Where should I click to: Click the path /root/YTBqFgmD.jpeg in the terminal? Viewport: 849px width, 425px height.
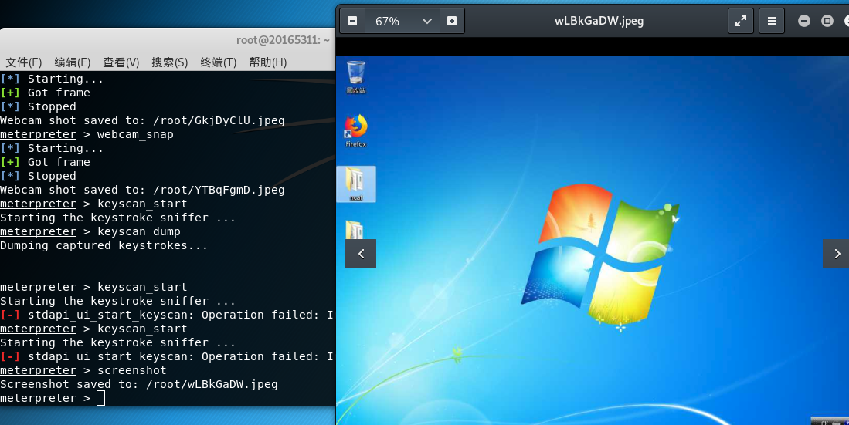pyautogui.click(x=219, y=190)
